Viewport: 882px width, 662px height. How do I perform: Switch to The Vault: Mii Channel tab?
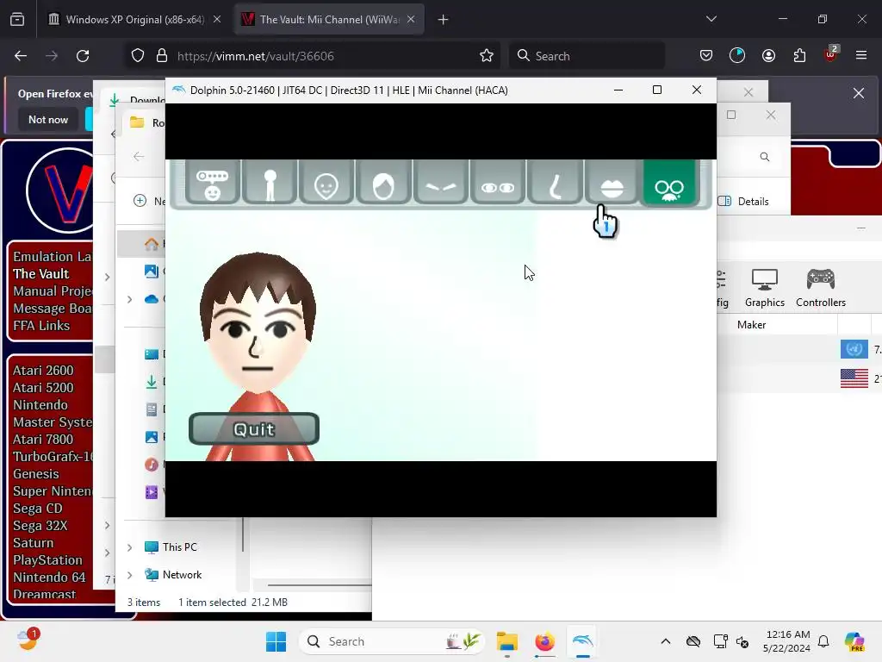[329, 19]
